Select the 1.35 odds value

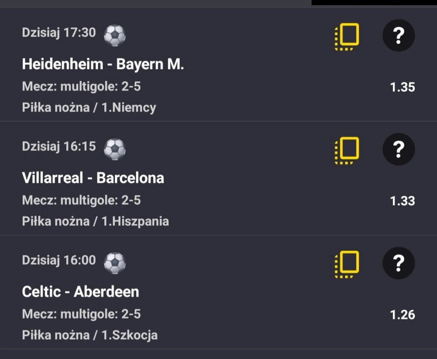tap(402, 87)
